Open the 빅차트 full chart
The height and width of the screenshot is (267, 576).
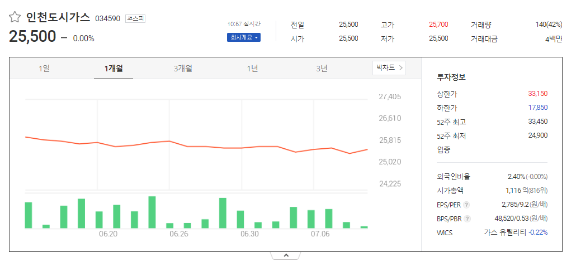point(389,68)
